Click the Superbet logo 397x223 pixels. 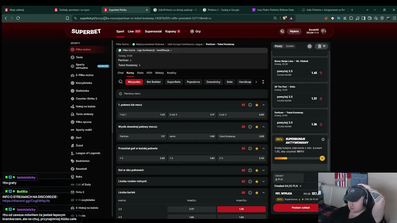pos(86,31)
